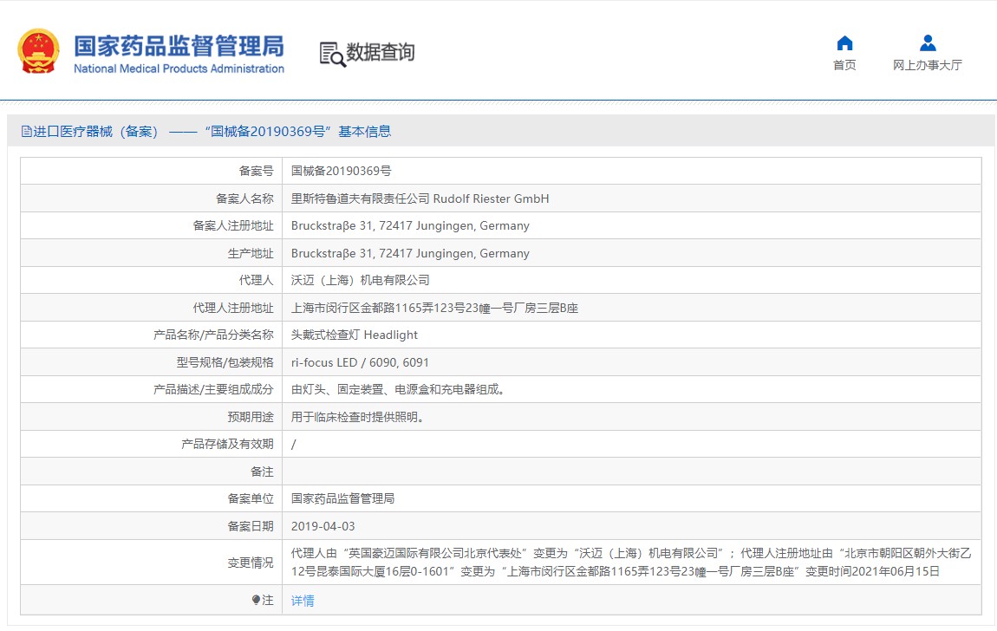Click the 生产地址 row label
Screen dimensions: 997x631
click(x=251, y=253)
